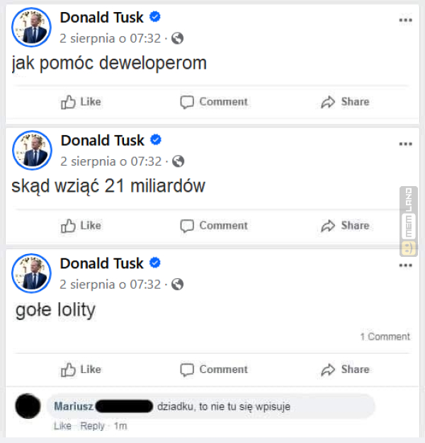Viewport: 425px width, 443px height.
Task: Open the third post's timestamp link
Action: click(x=110, y=284)
